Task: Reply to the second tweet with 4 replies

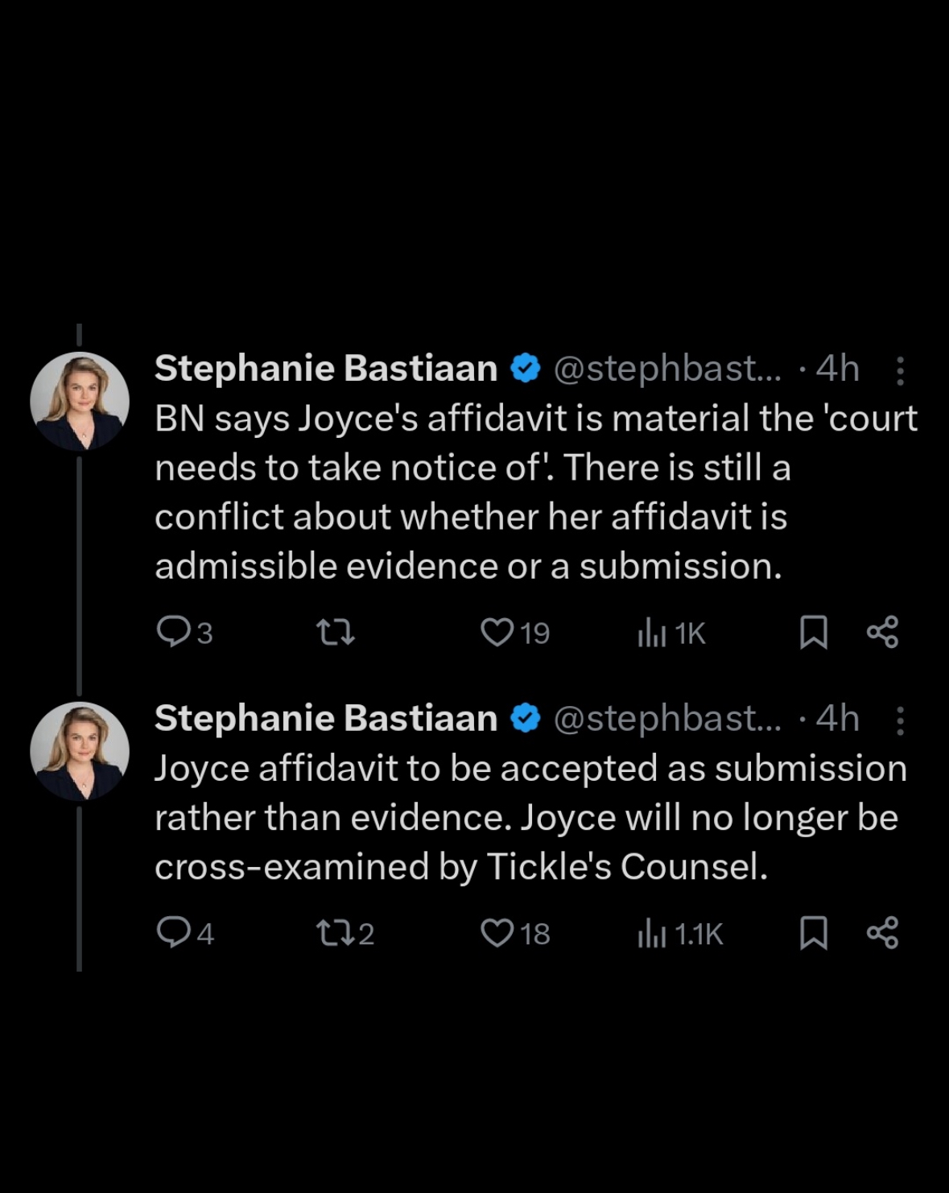Action: [x=185, y=933]
